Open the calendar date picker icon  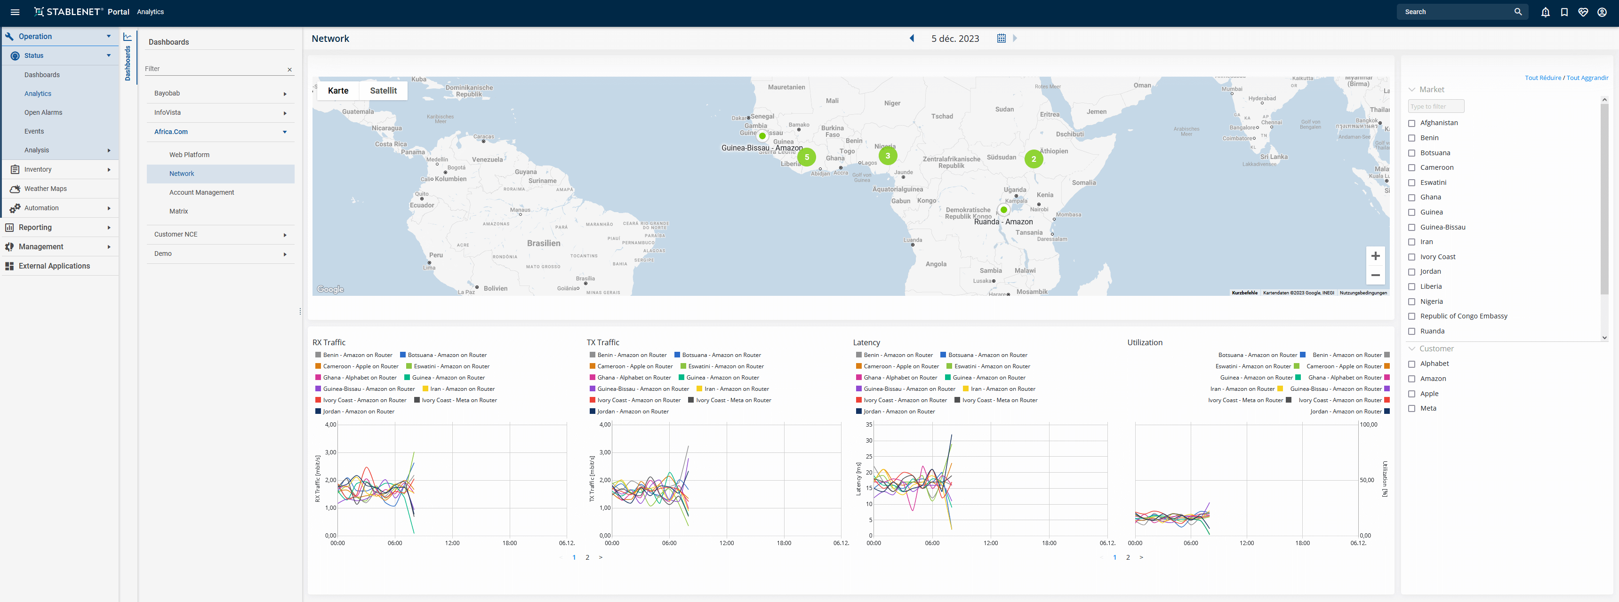click(1001, 38)
